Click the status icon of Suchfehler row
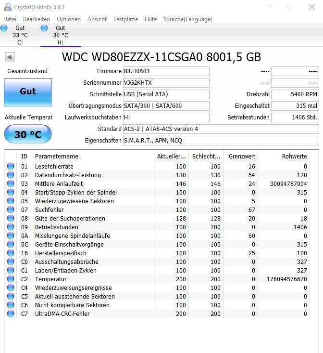The height and width of the screenshot is (353, 323). click(x=11, y=209)
